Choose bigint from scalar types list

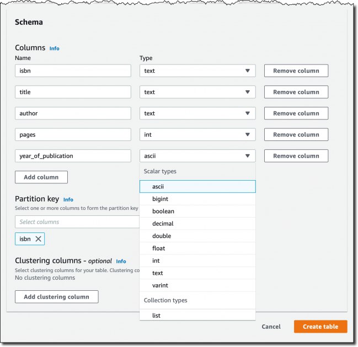pyautogui.click(x=197, y=199)
